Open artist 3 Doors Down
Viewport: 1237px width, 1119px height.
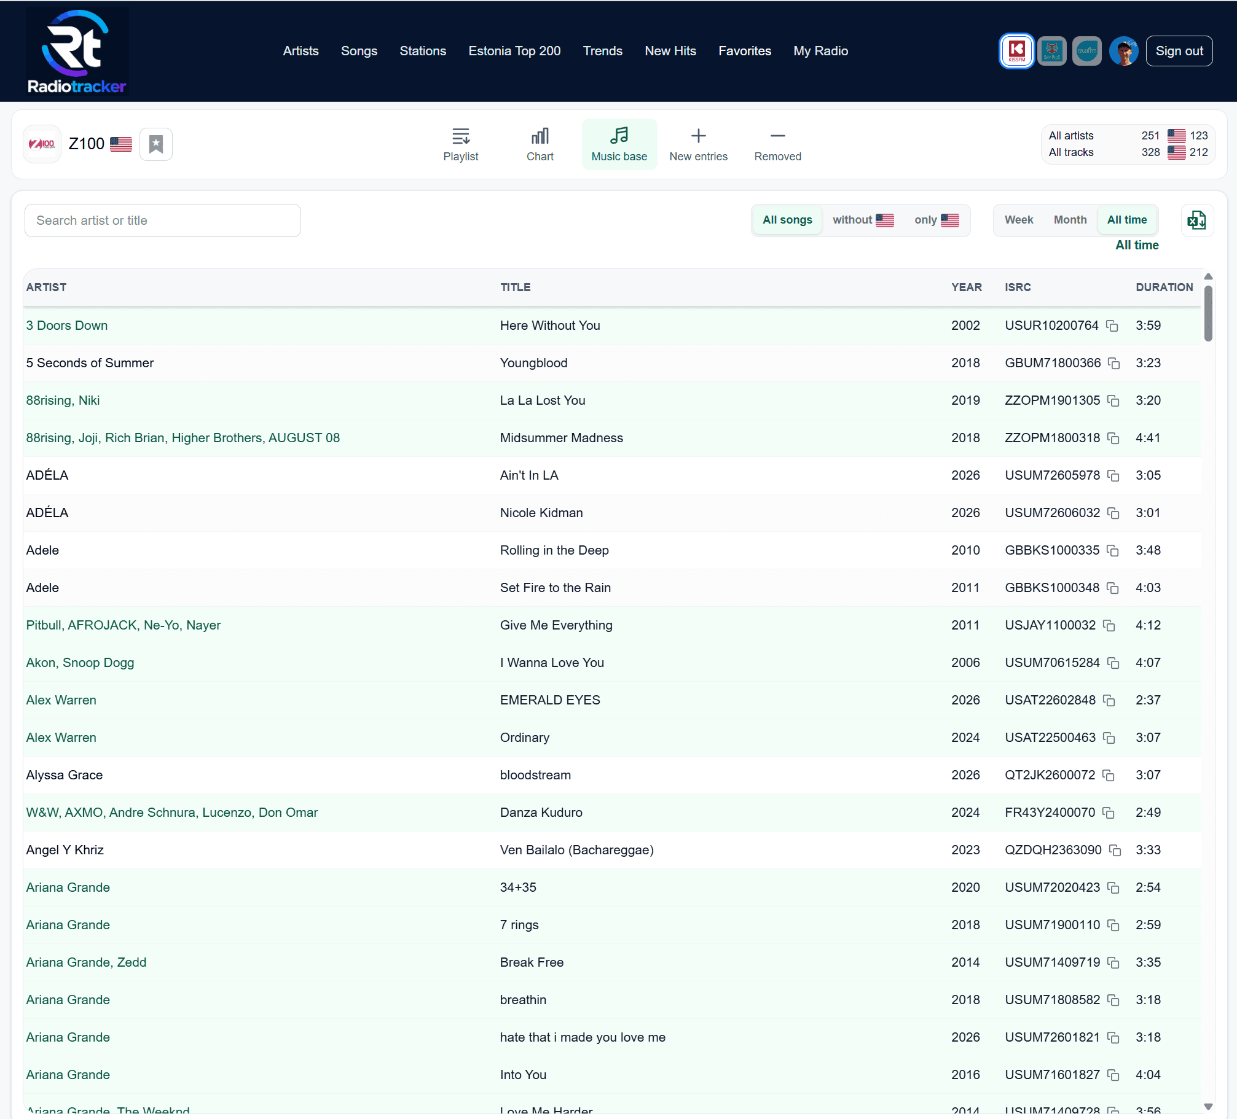click(67, 326)
